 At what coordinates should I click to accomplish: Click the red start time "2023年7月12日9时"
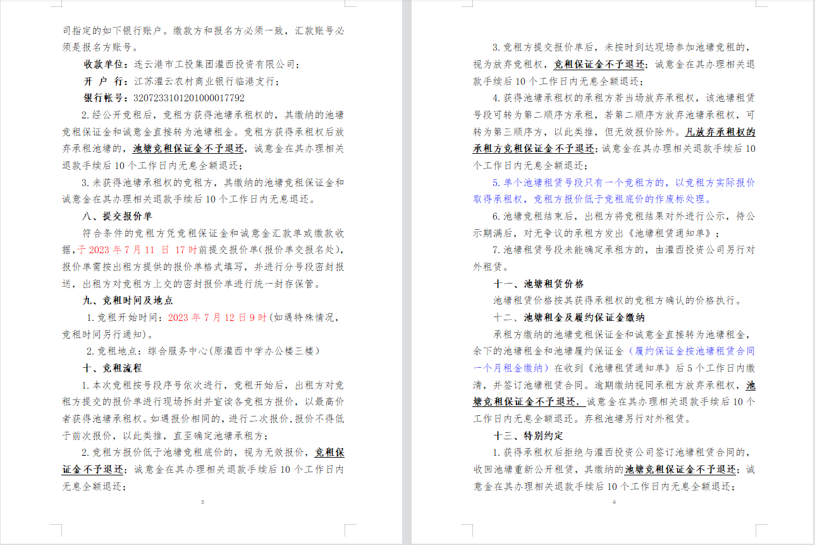218,317
